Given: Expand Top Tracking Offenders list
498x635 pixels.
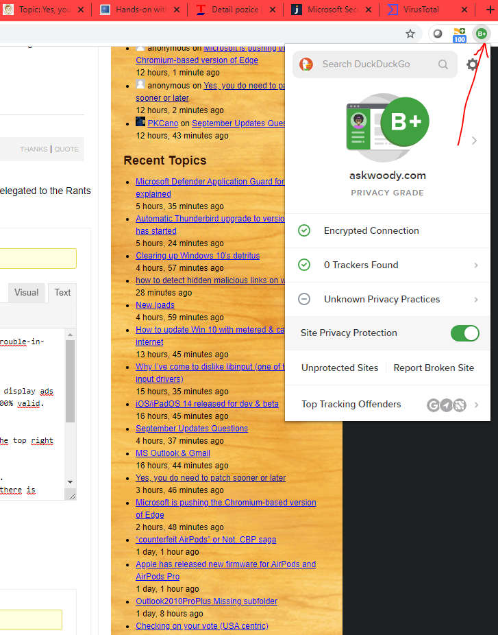Looking at the screenshot, I should [387, 405].
